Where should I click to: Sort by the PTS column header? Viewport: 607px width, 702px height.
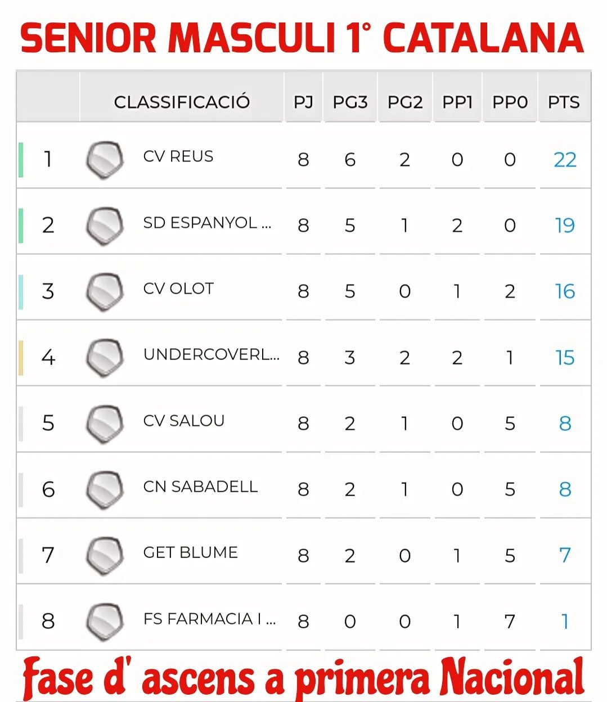pos(564,102)
